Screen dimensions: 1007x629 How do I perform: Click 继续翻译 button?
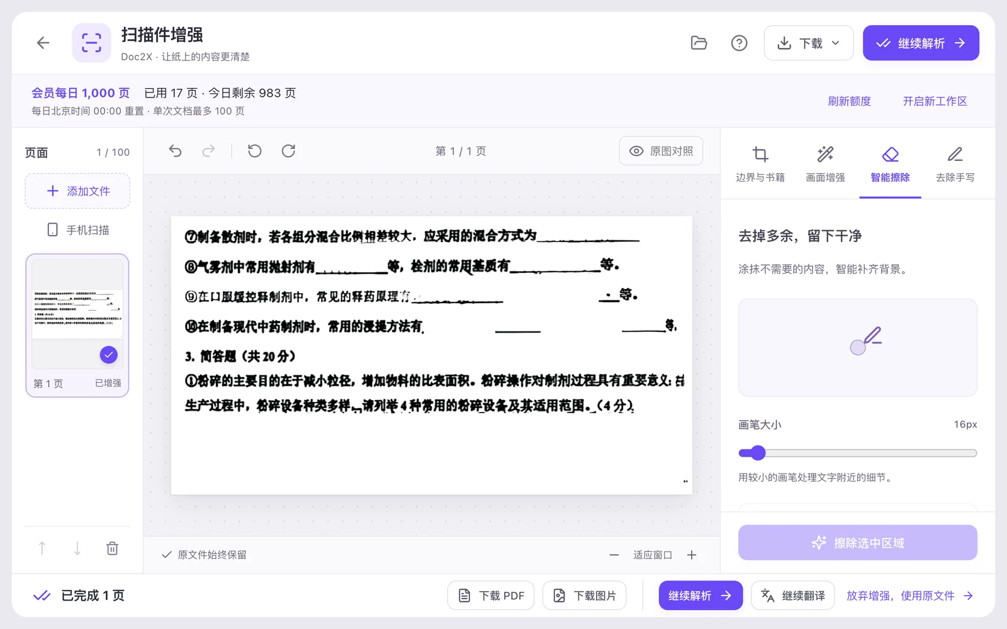[x=792, y=596]
